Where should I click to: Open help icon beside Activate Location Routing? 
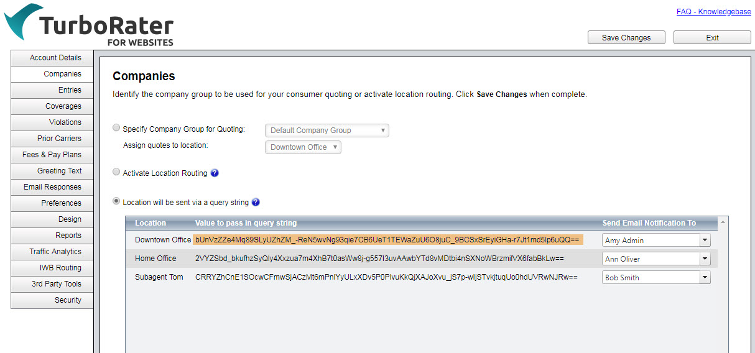(215, 173)
